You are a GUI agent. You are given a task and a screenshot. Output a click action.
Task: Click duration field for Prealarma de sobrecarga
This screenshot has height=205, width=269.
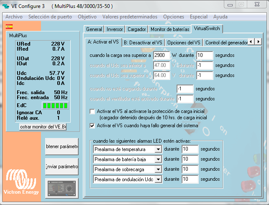[x=190, y=169]
